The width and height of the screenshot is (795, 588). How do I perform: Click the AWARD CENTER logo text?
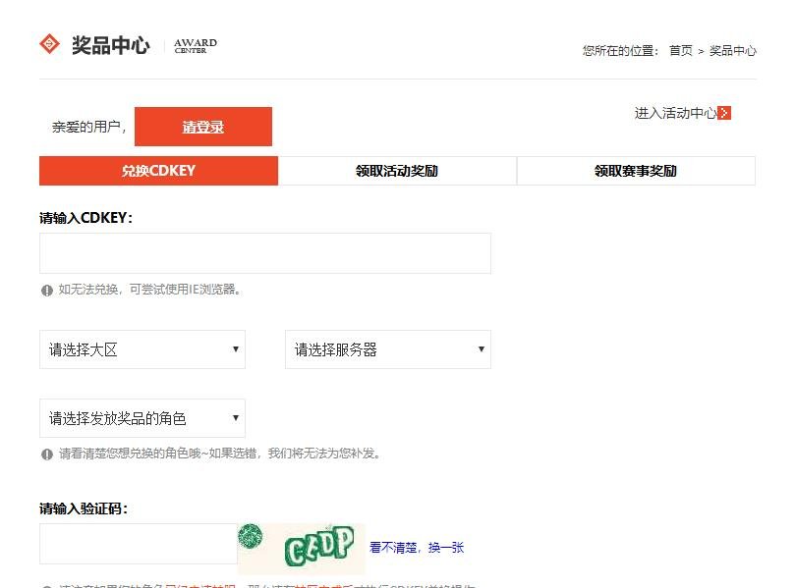(x=193, y=46)
